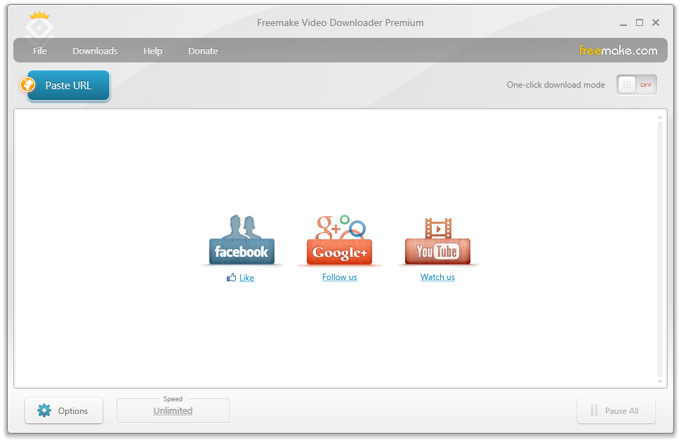681x442 pixels.
Task: Open the Google+ badge icon
Action: pos(340,240)
